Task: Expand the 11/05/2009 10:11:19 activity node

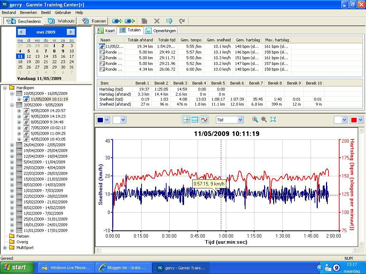Action: click(19, 99)
